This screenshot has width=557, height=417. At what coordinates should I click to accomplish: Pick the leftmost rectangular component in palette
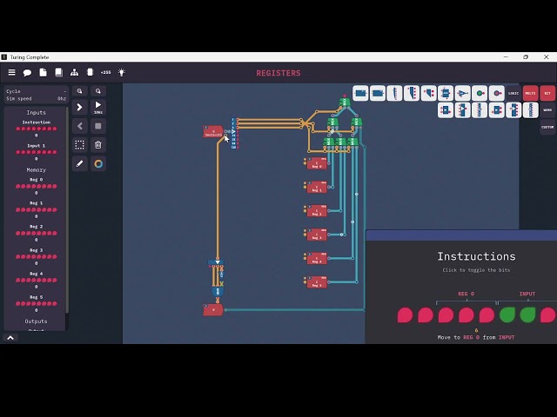pyautogui.click(x=360, y=93)
